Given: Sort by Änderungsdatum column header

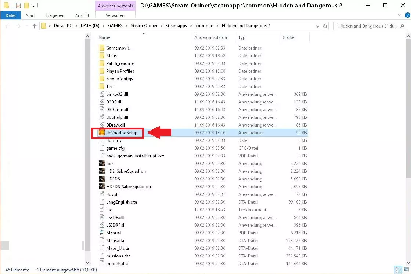Looking at the screenshot, I should coord(211,37).
